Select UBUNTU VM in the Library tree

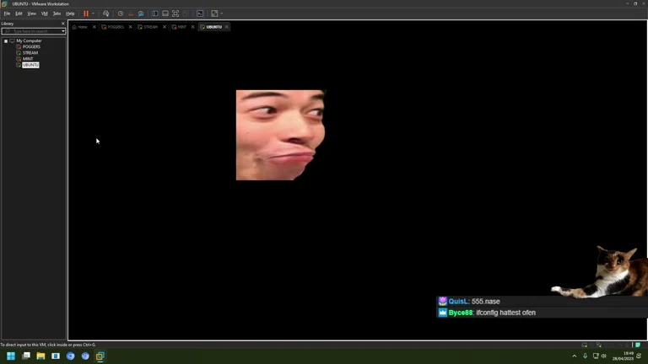(x=30, y=65)
